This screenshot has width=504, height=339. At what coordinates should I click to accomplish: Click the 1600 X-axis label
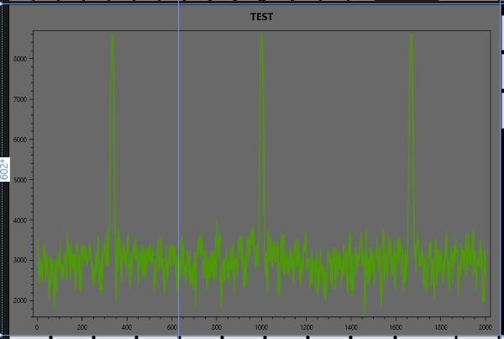(396, 327)
